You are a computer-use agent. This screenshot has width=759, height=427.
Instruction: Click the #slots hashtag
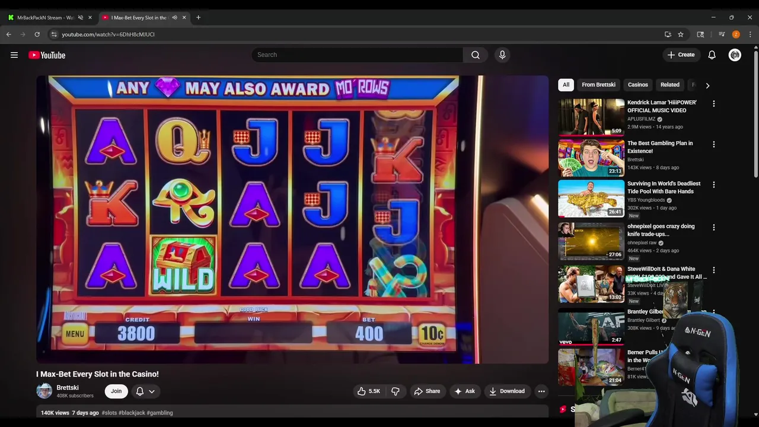pos(109,413)
